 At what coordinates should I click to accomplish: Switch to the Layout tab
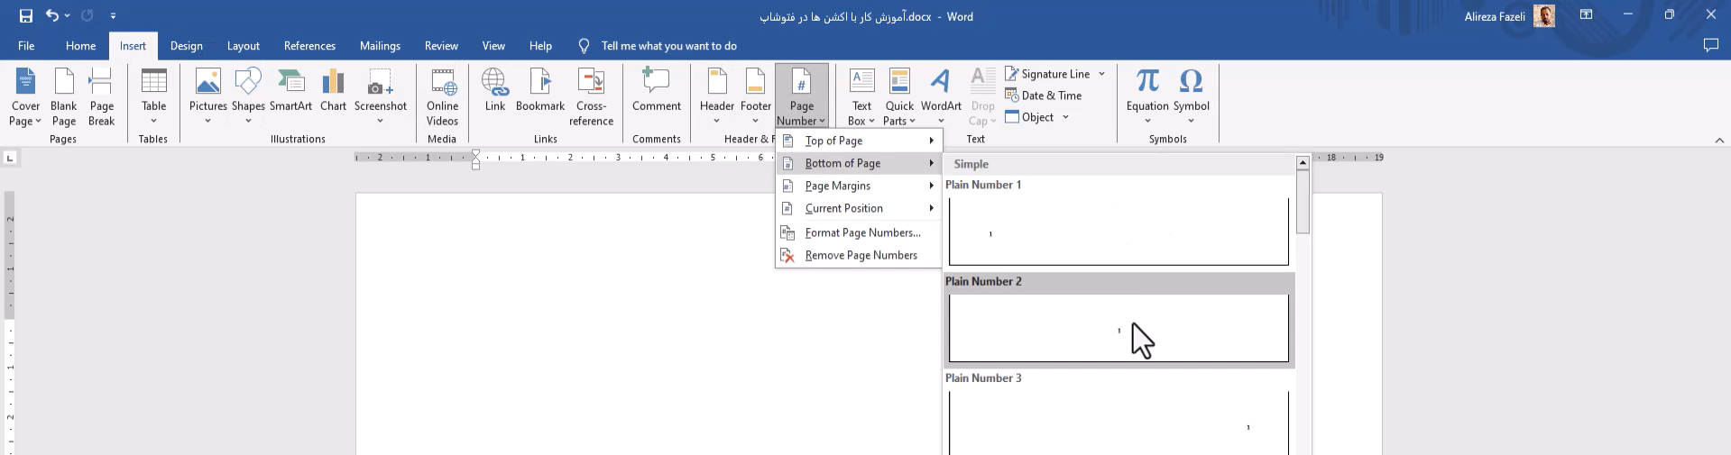[243, 46]
